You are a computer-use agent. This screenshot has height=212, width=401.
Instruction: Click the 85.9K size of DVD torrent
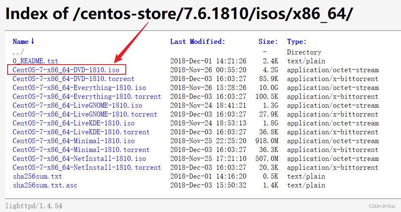point(269,79)
